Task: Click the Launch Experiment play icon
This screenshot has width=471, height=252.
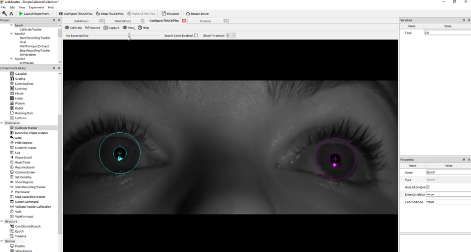Action: [21, 14]
